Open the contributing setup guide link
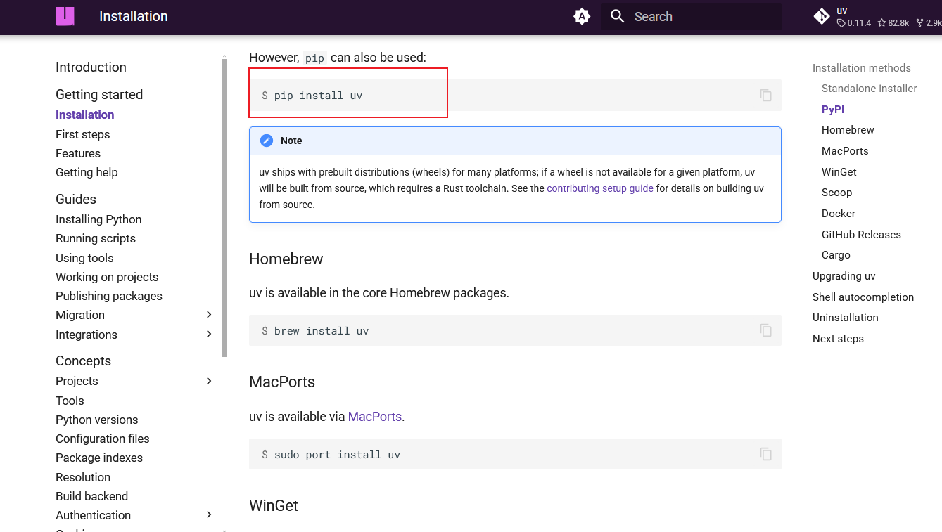Image resolution: width=942 pixels, height=532 pixels. coord(600,188)
